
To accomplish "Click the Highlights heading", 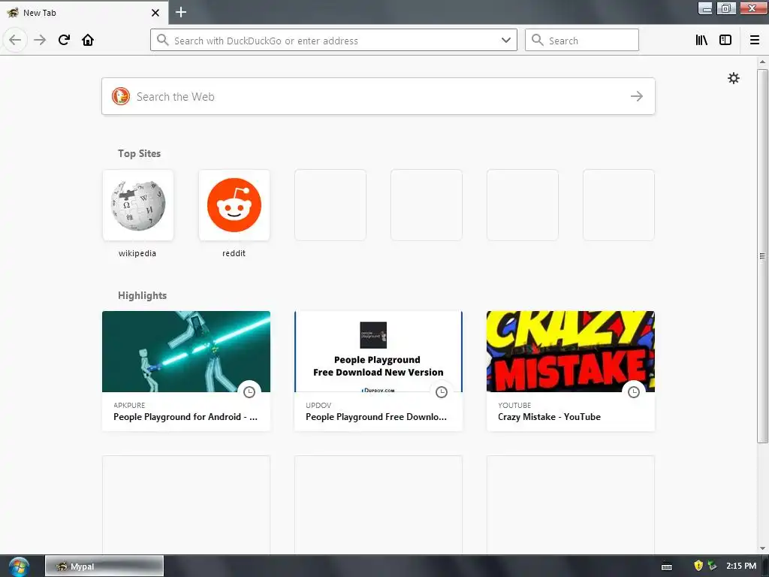I will pos(142,295).
